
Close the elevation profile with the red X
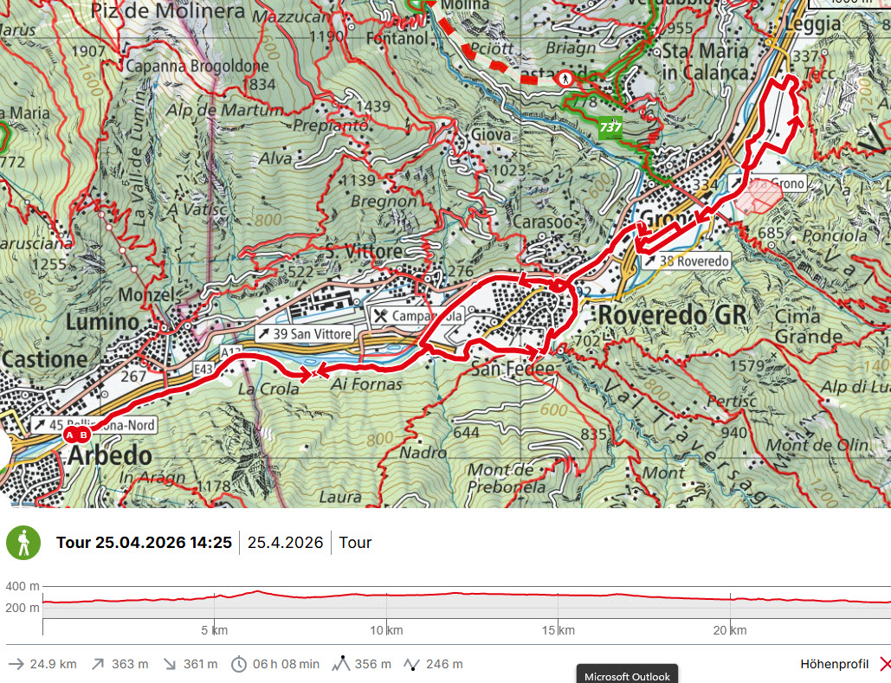pyautogui.click(x=884, y=664)
